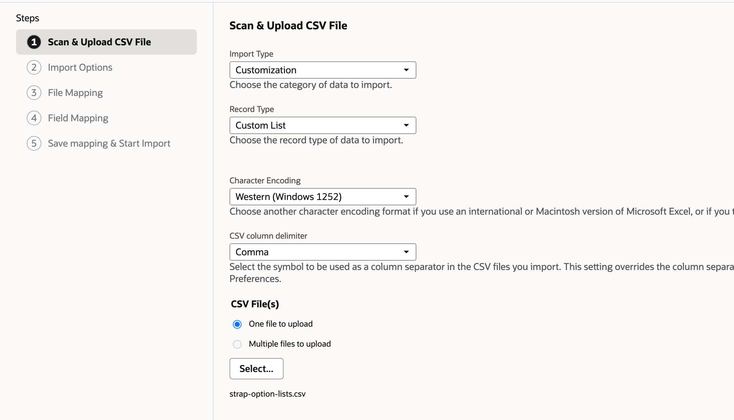Click the CSV column delimiter label

[268, 236]
